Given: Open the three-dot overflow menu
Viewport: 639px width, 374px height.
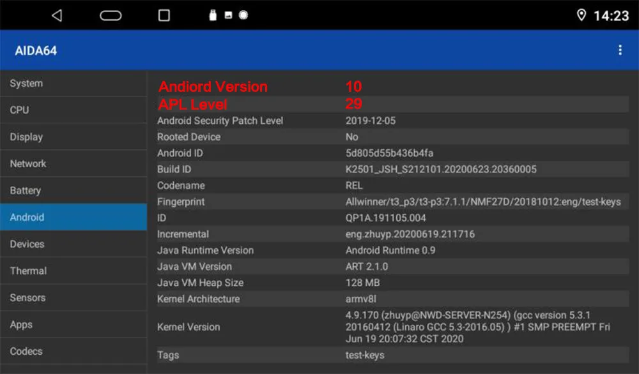Looking at the screenshot, I should (x=620, y=50).
